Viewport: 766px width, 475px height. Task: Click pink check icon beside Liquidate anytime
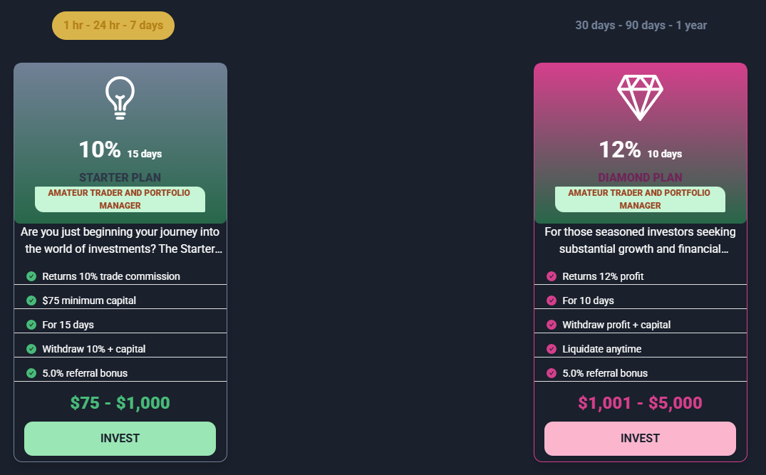(x=552, y=349)
